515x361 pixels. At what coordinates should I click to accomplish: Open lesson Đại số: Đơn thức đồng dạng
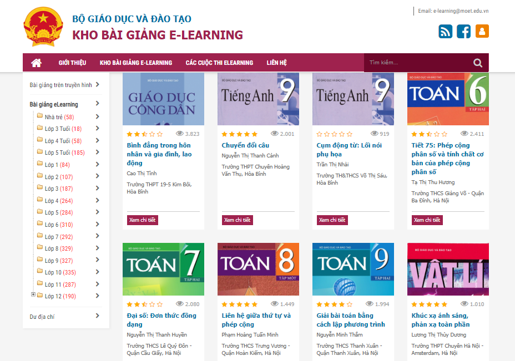point(161,320)
